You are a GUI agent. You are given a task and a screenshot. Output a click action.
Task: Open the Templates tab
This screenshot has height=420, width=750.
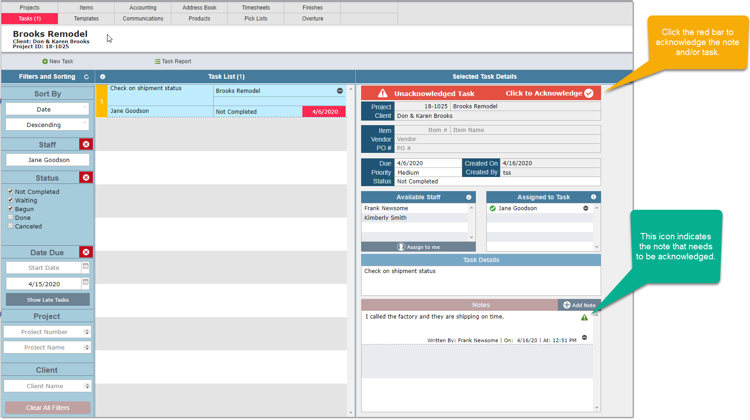coord(86,19)
